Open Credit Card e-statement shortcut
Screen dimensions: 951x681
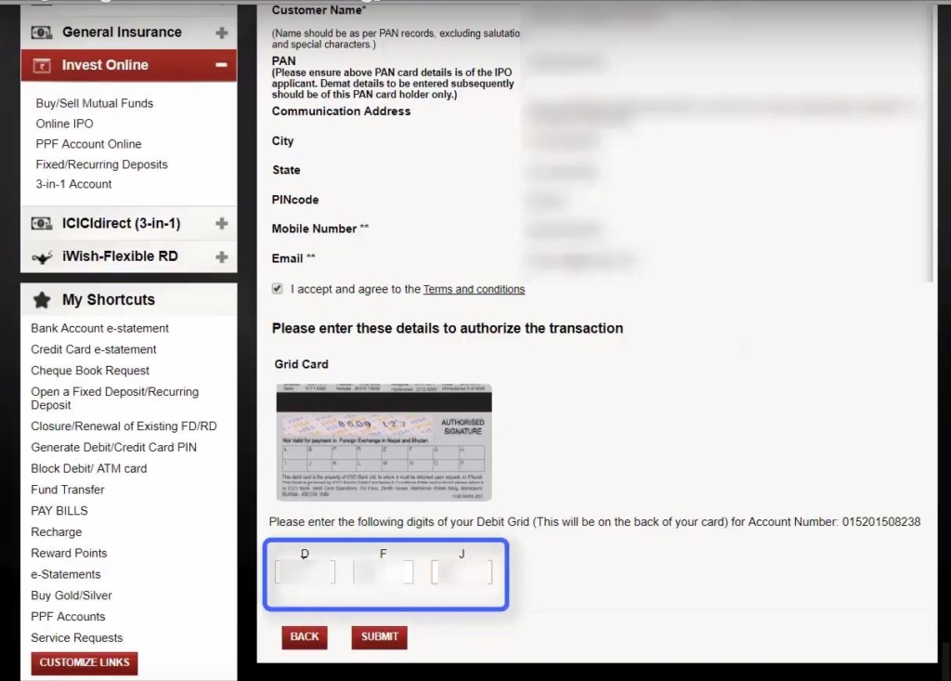94,349
